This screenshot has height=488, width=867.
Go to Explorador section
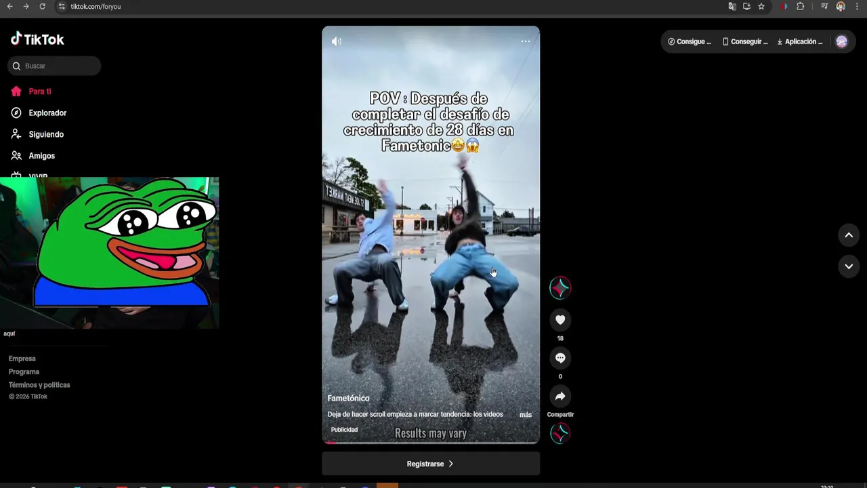[39, 113]
